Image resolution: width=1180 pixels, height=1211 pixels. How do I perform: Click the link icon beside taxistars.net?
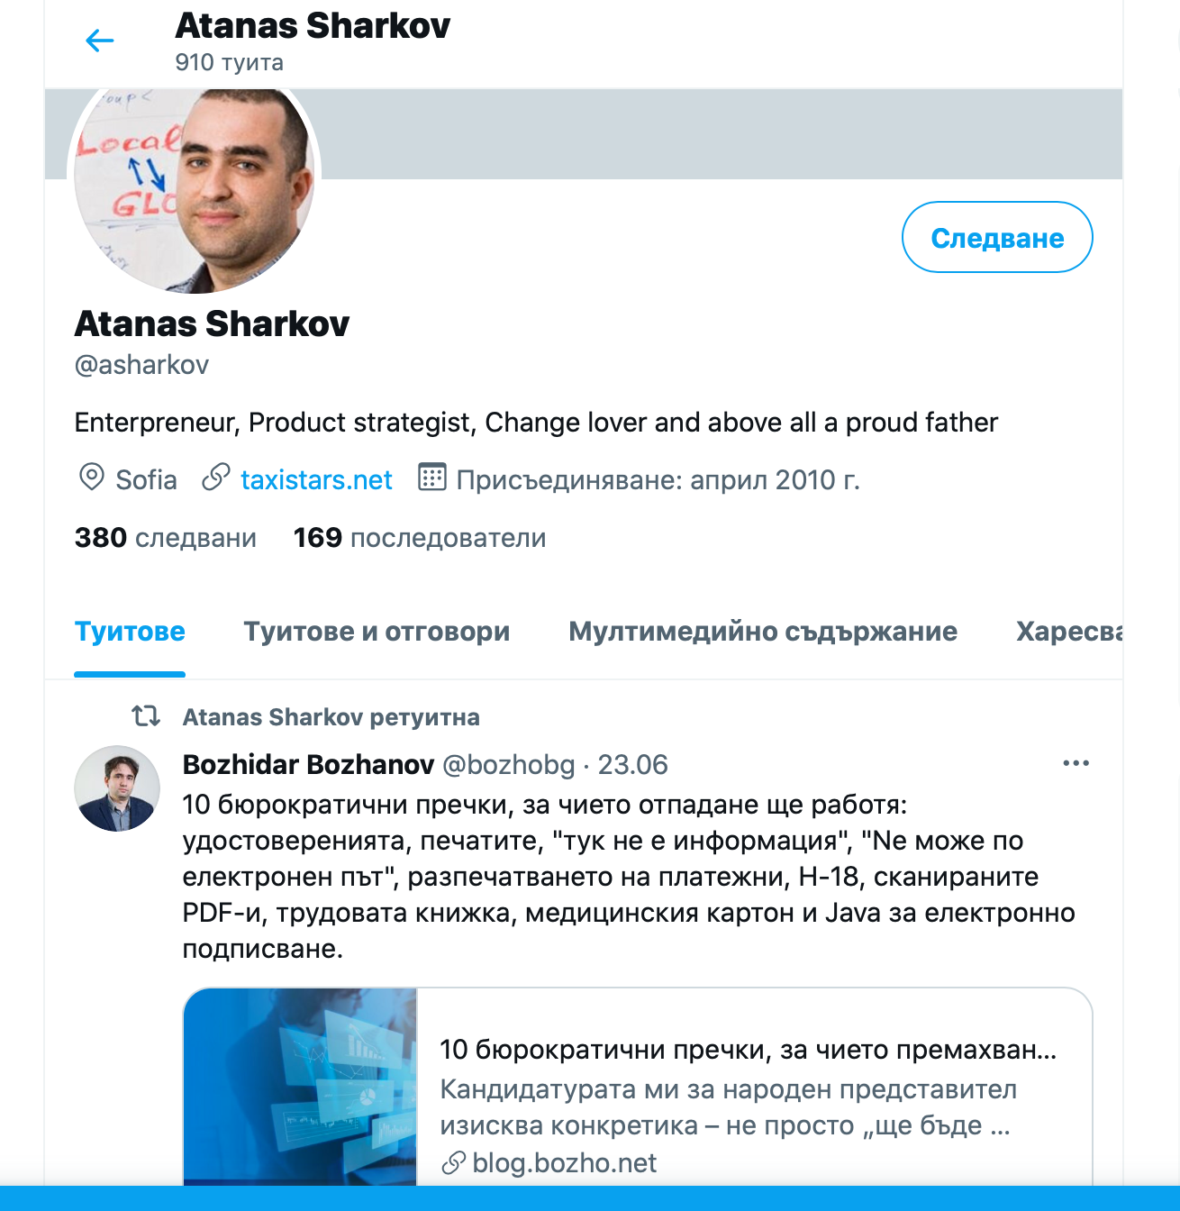pyautogui.click(x=216, y=477)
